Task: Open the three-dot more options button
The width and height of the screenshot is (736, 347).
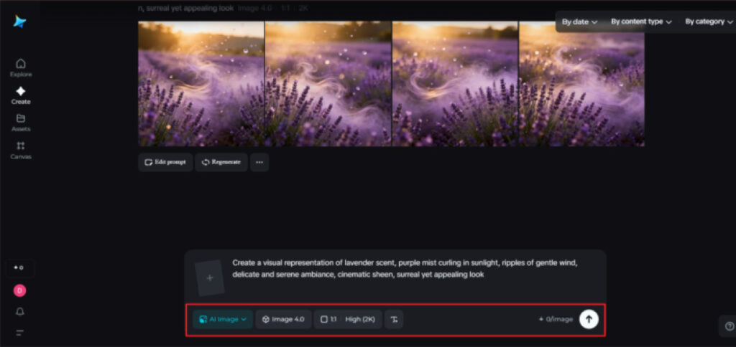Action: [259, 162]
